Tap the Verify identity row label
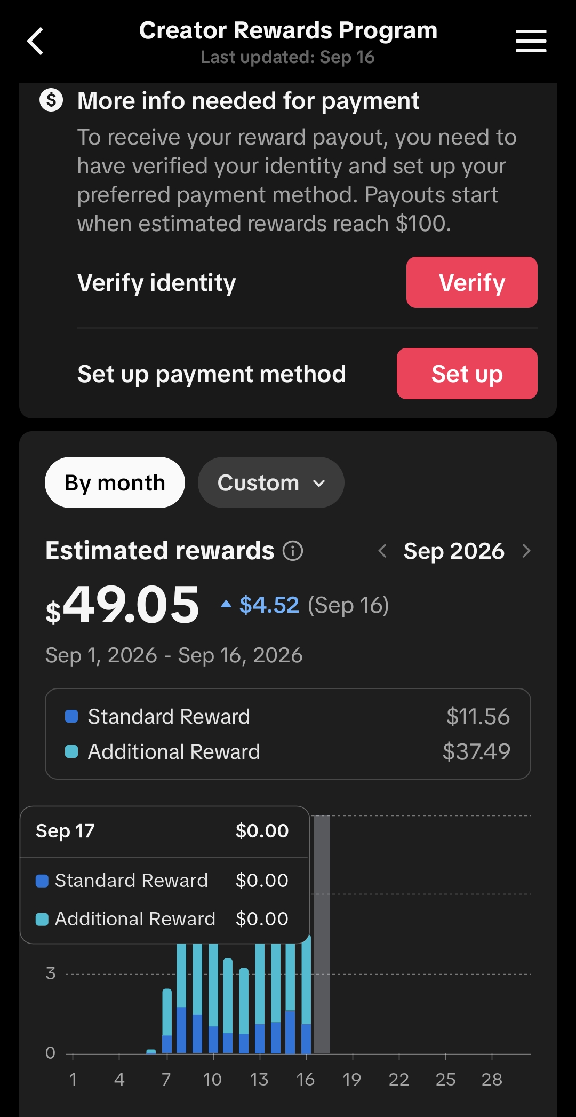This screenshot has height=1117, width=576. (156, 282)
